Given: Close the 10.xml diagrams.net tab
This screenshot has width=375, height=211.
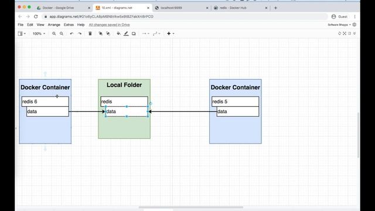Looking at the screenshot, I should click(x=148, y=8).
